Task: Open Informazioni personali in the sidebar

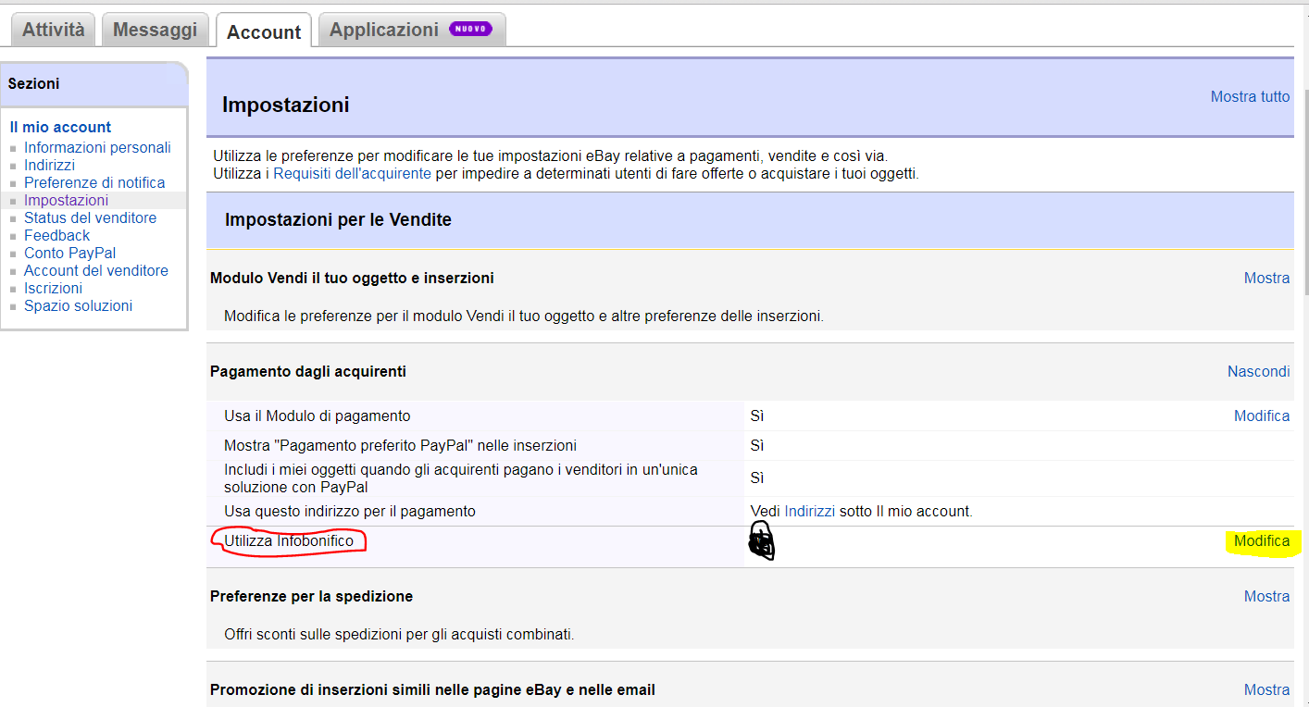Action: 97,147
